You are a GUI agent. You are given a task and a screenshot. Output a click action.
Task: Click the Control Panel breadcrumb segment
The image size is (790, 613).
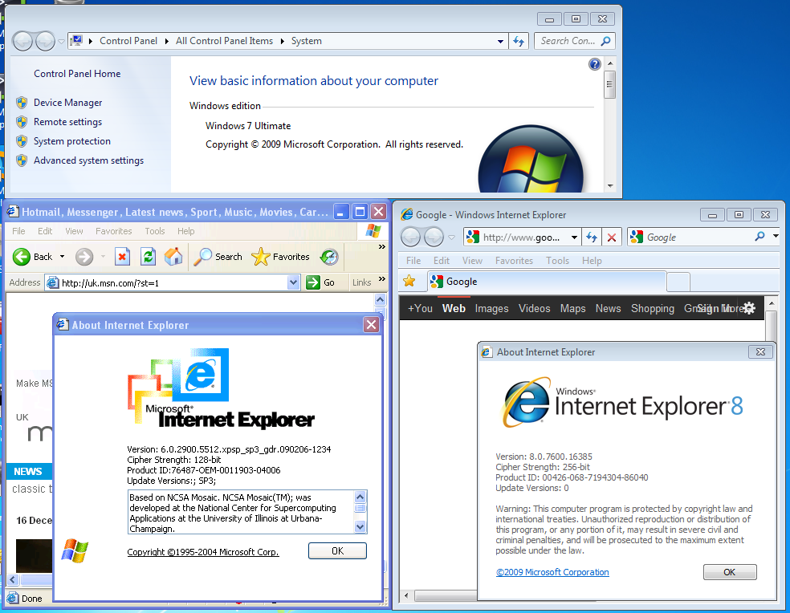click(128, 41)
